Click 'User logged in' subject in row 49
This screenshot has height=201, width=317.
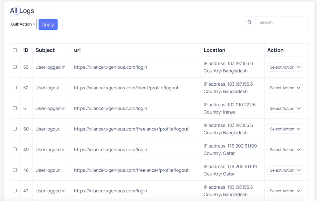tap(50, 149)
